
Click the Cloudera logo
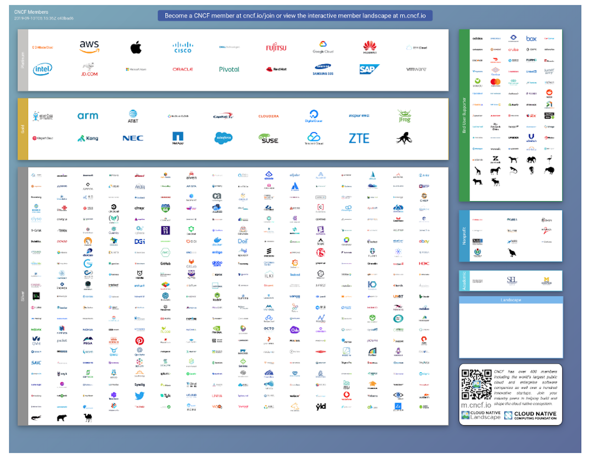(x=268, y=116)
